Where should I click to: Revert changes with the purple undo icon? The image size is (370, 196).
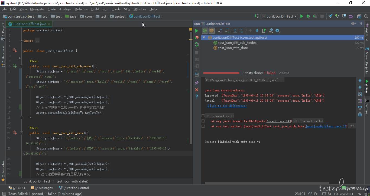click(x=351, y=16)
